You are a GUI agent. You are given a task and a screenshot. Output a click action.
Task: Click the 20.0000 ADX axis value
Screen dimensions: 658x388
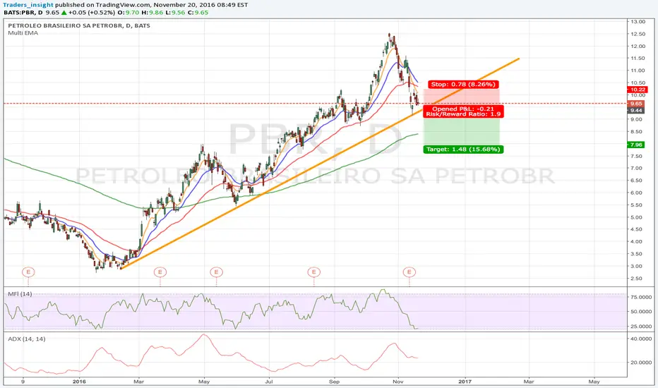pyautogui.click(x=642, y=363)
